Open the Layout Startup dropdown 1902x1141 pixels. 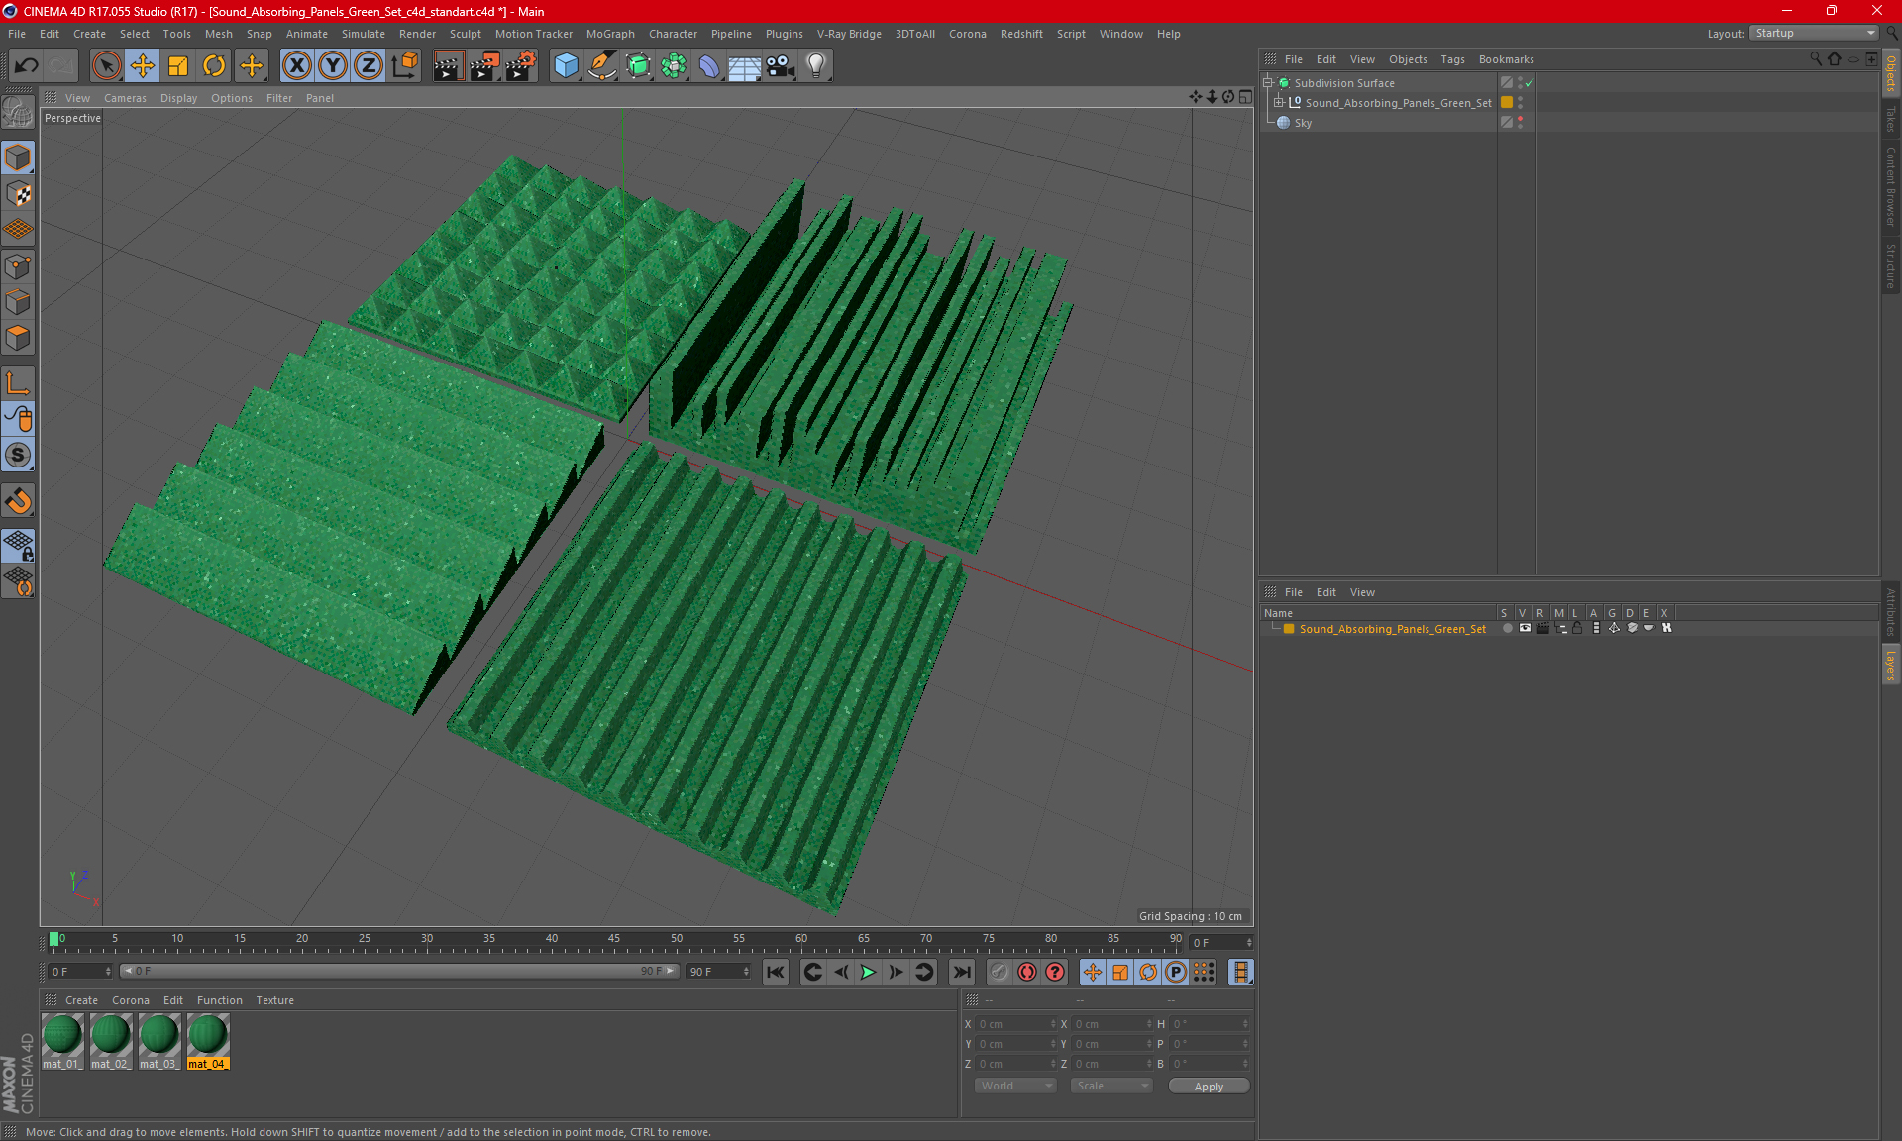pyautogui.click(x=1814, y=33)
